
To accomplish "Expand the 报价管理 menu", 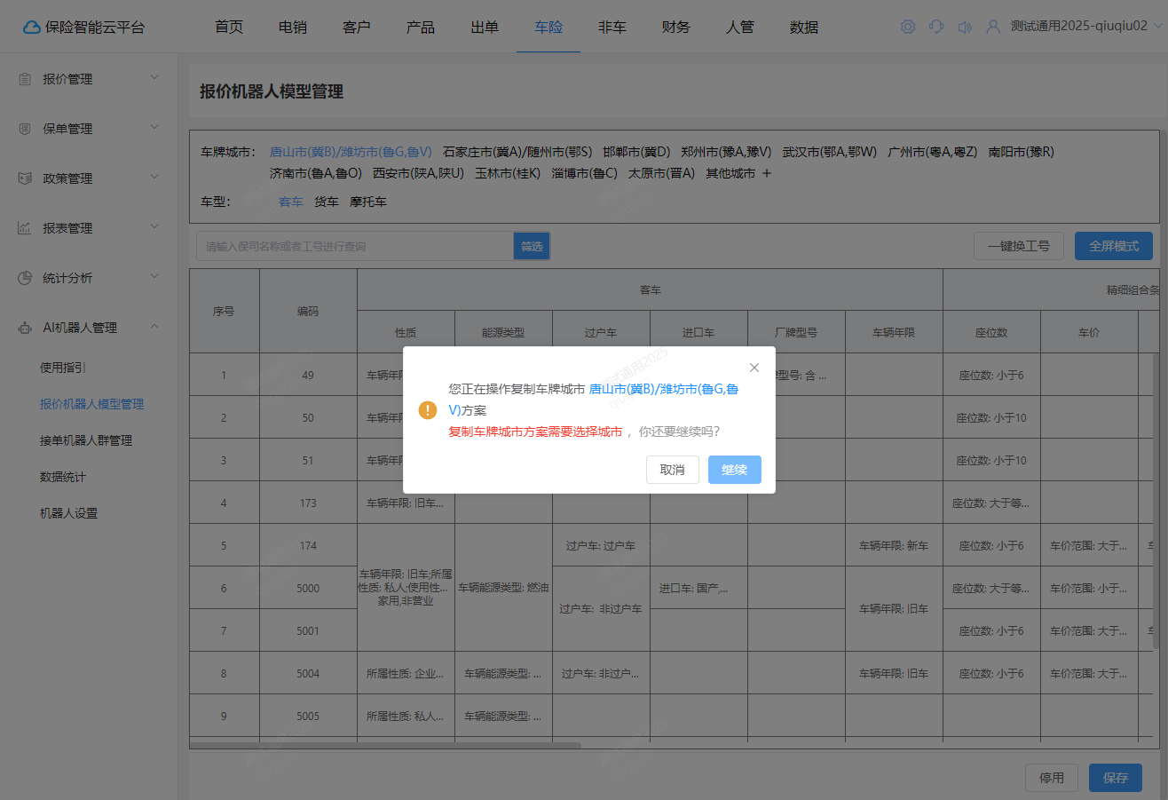I will [154, 78].
